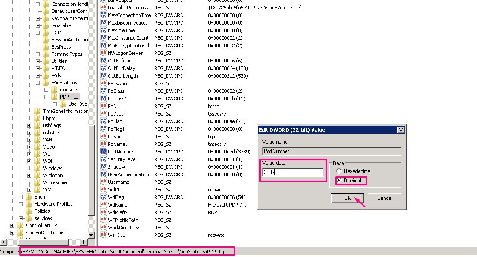Image resolution: width=477 pixels, height=257 pixels.
Task: Click the Policies folder icon
Action: pos(29,211)
